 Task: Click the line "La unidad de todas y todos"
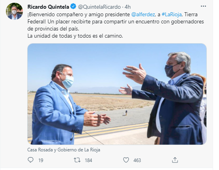pos(75,36)
